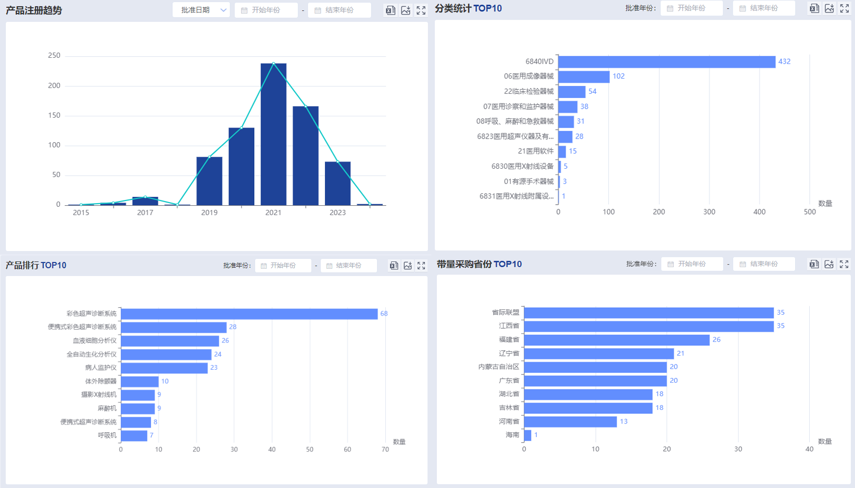Click the 2020 bar in registration trend
855x488 pixels.
click(x=242, y=166)
